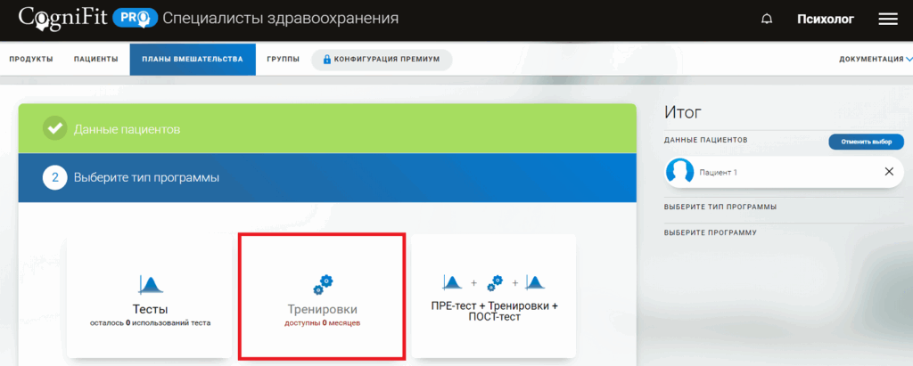Open the Продукты tab

click(31, 60)
